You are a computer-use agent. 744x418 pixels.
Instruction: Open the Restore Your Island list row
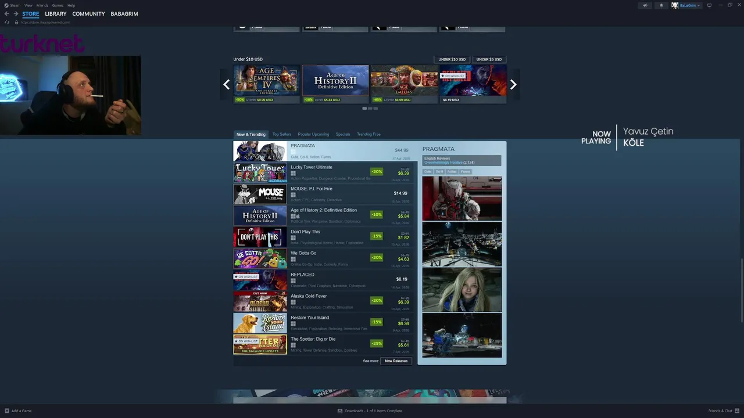(323, 323)
